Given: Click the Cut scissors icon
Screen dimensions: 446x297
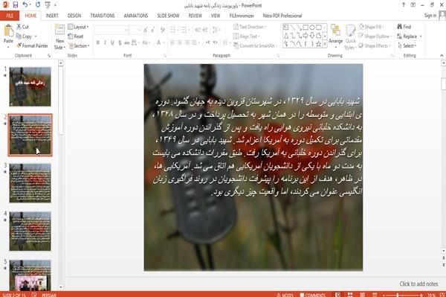Looking at the screenshot, I should (19, 27).
